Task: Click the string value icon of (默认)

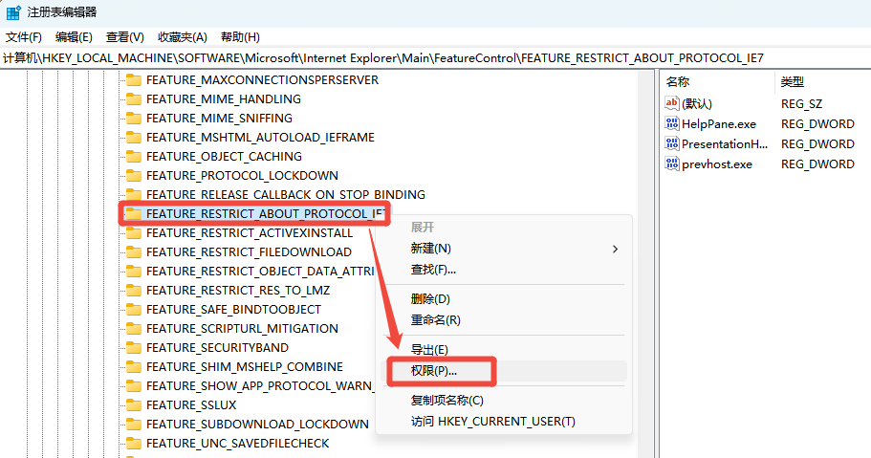Action: [671, 103]
